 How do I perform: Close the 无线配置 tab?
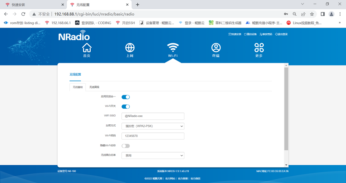pyautogui.click(x=127, y=4)
